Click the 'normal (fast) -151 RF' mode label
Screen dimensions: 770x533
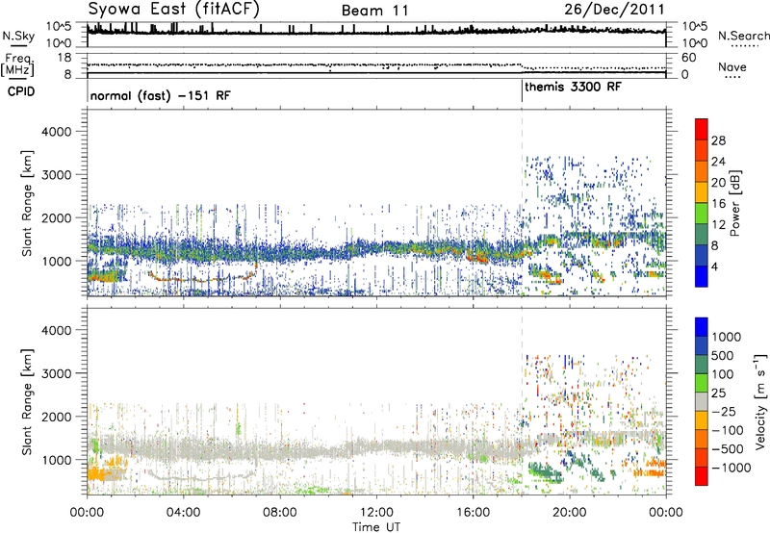point(160,95)
